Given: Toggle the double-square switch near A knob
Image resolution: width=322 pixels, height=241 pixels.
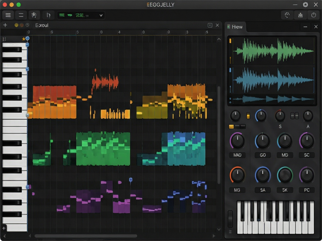Looking at the screenshot, I should [x=294, y=116].
